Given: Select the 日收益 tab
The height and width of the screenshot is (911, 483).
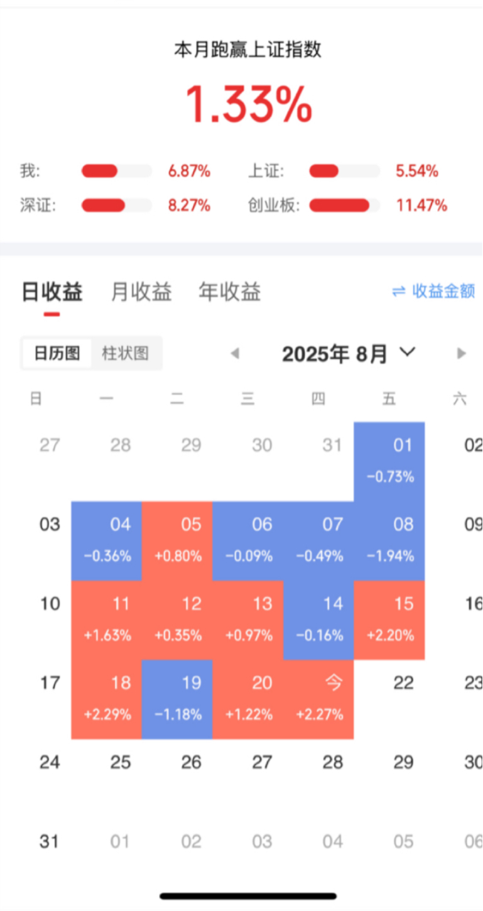Looking at the screenshot, I should click(x=52, y=292).
